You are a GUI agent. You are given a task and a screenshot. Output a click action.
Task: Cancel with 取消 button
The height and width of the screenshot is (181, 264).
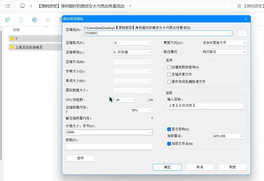point(200,167)
